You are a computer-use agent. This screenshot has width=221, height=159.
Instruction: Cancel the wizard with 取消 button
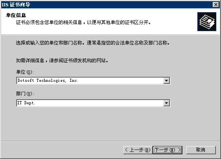pos(201,150)
